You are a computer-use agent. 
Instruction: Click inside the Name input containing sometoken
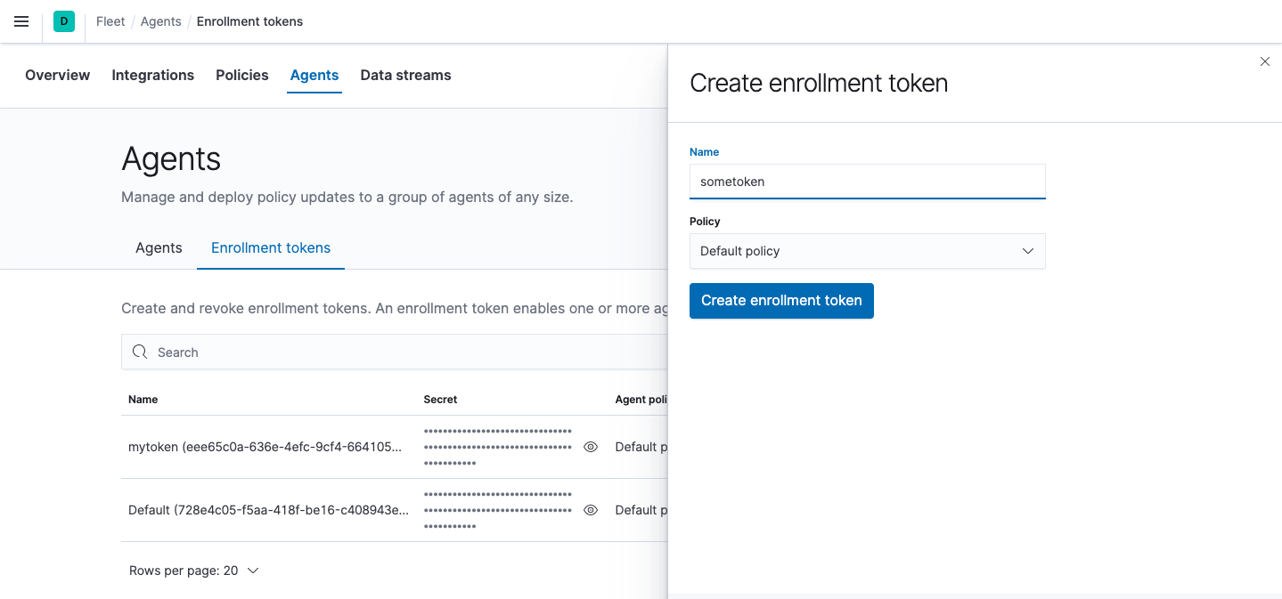[x=867, y=181]
